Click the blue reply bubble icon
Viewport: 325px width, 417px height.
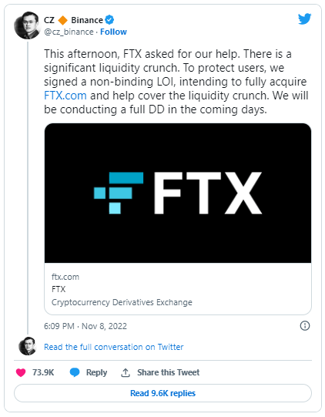point(75,372)
